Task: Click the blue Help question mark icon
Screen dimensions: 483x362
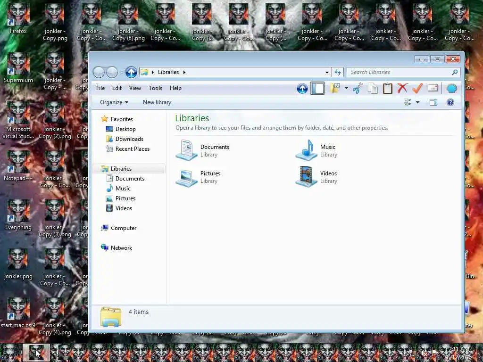Action: click(450, 102)
